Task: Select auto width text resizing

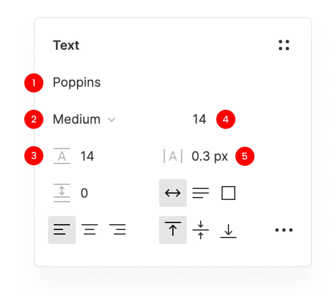Action: [x=173, y=193]
